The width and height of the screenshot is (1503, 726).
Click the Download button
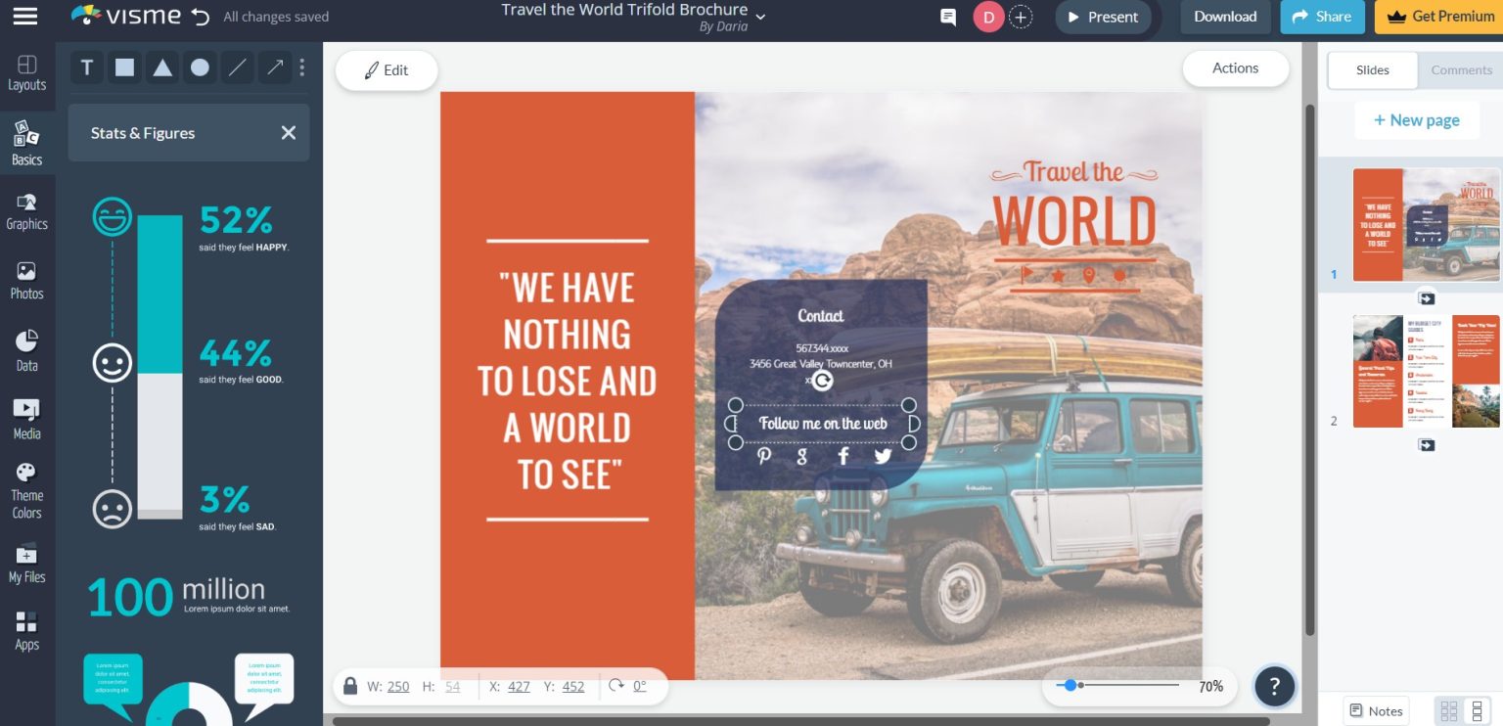pyautogui.click(x=1224, y=17)
